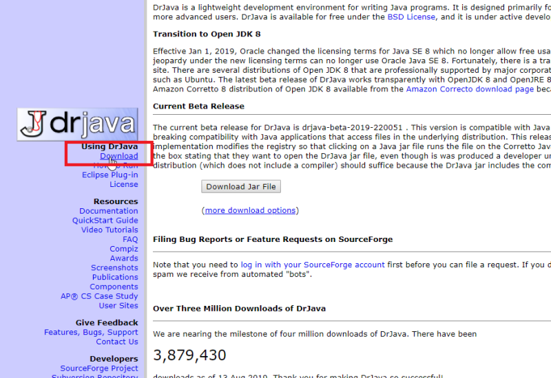Open the Documentation link
551x378 pixels.
(109, 211)
